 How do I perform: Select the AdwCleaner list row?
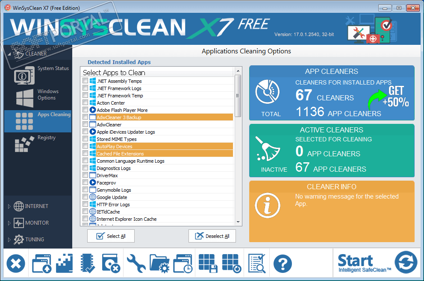tap(157, 124)
